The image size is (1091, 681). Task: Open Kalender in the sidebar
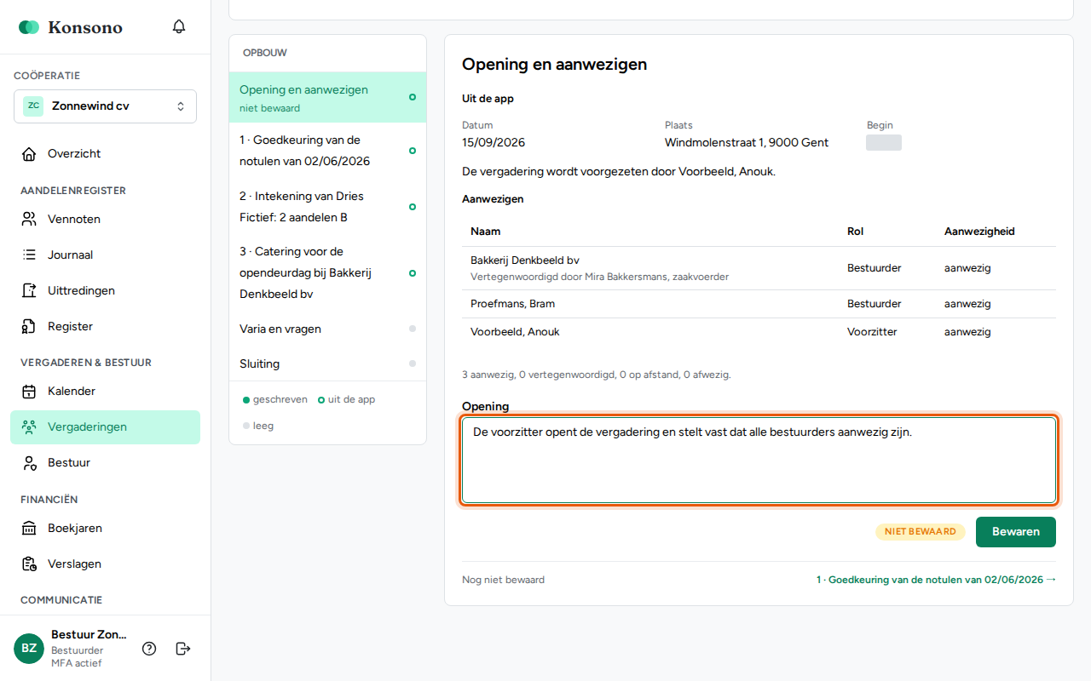tap(105, 392)
